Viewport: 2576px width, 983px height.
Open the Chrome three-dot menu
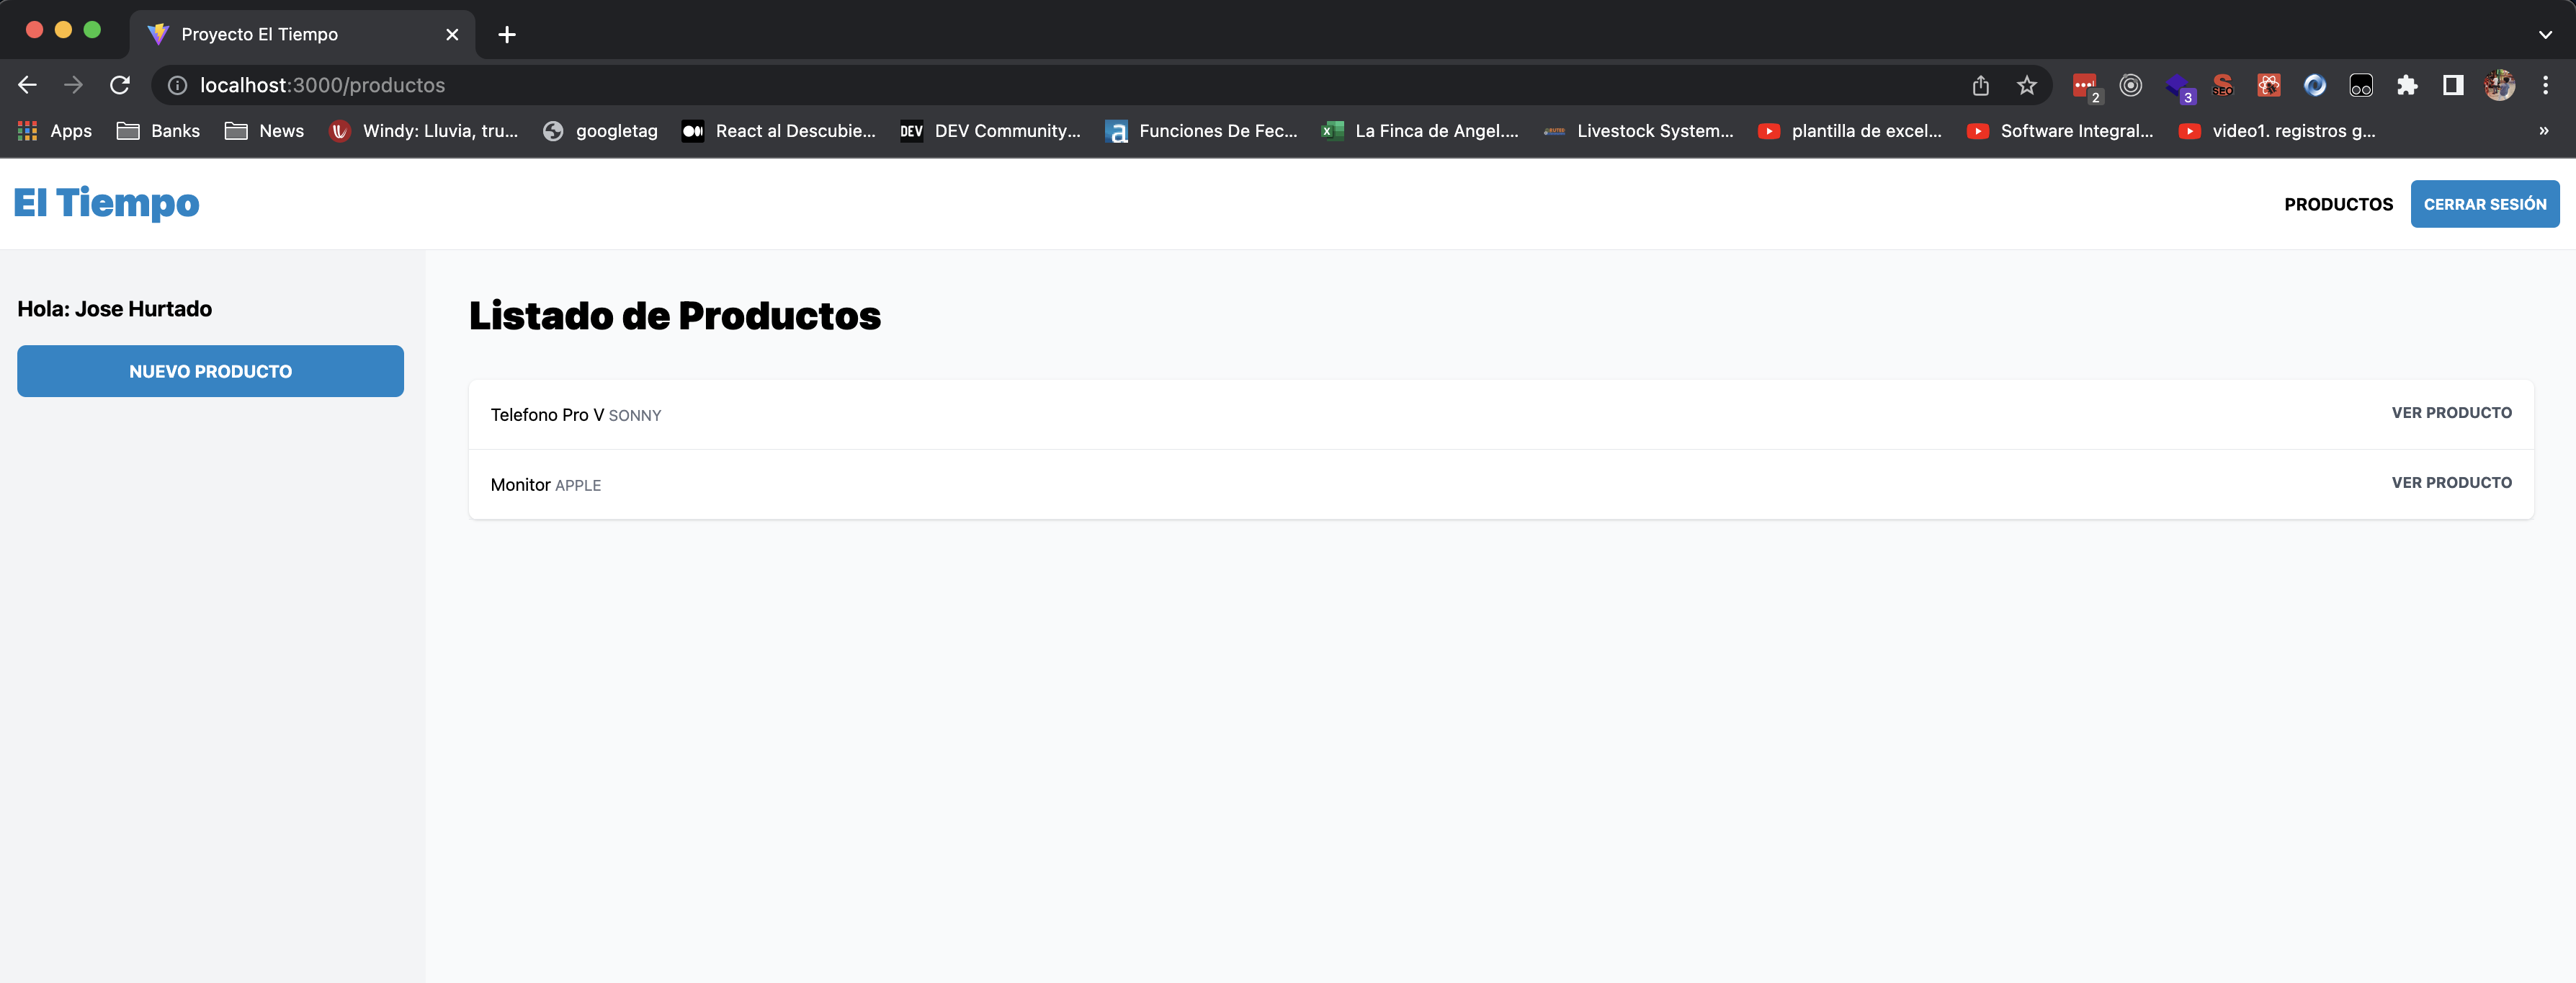[x=2546, y=85]
